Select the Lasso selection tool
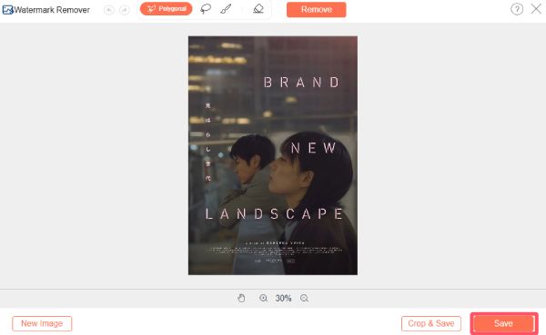This screenshot has height=335, width=546. (x=206, y=9)
